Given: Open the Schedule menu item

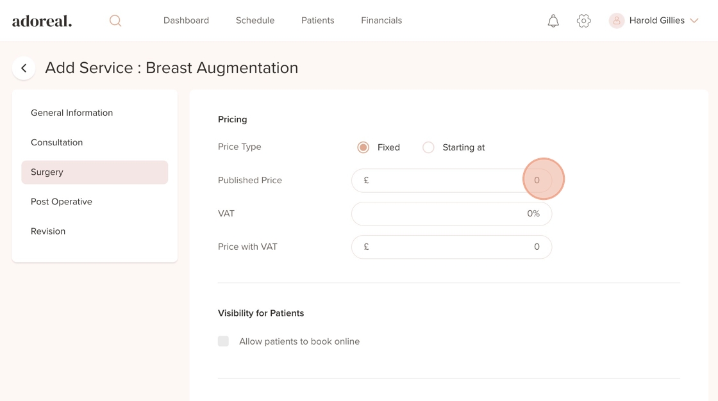Looking at the screenshot, I should tap(255, 20).
